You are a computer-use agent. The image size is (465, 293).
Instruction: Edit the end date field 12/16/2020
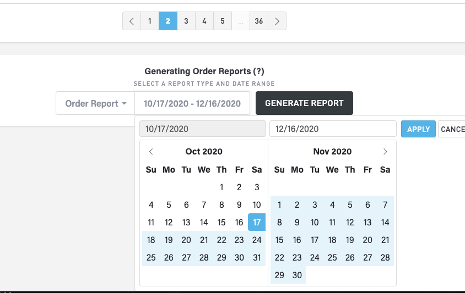[x=332, y=129]
